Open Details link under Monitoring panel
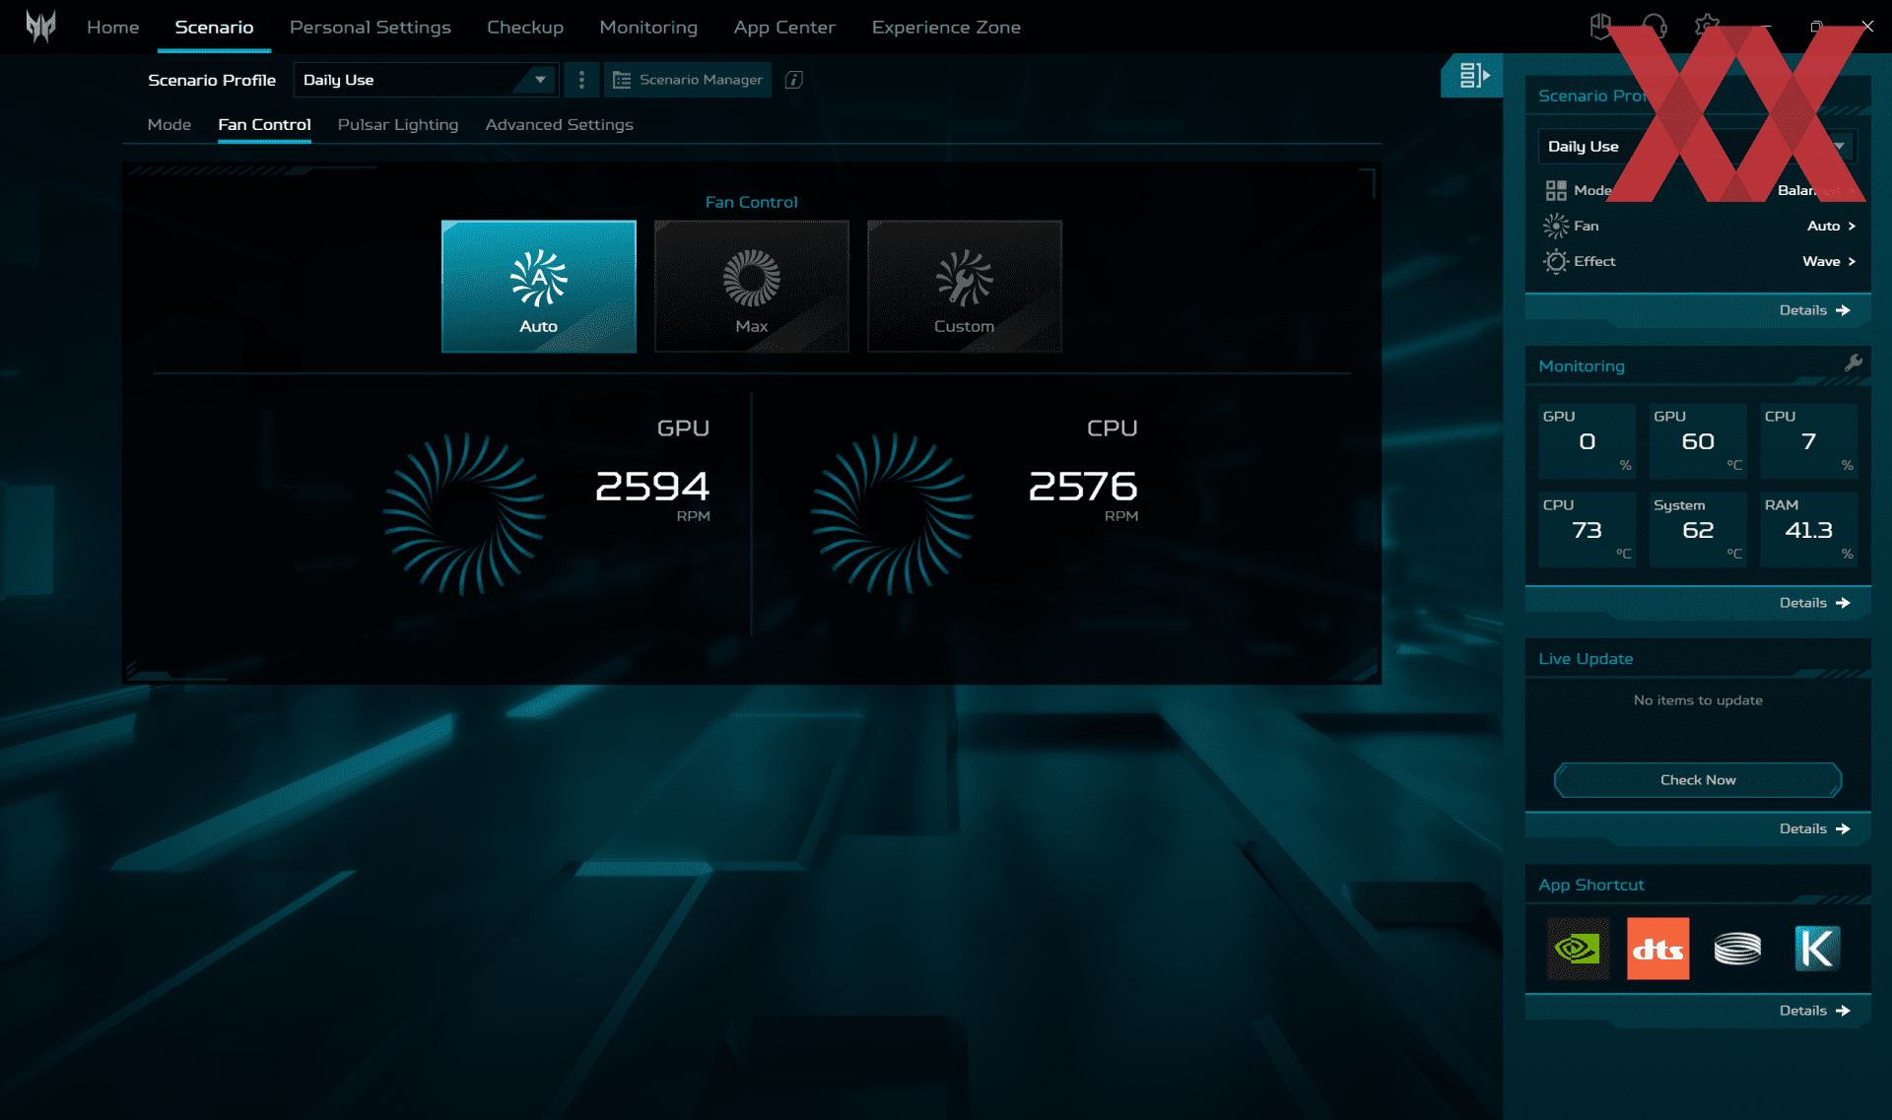Screen dimensions: 1892x1120 pos(1813,603)
